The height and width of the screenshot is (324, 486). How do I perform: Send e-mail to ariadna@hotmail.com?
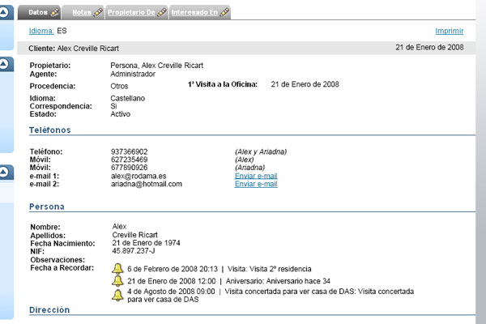coord(256,184)
